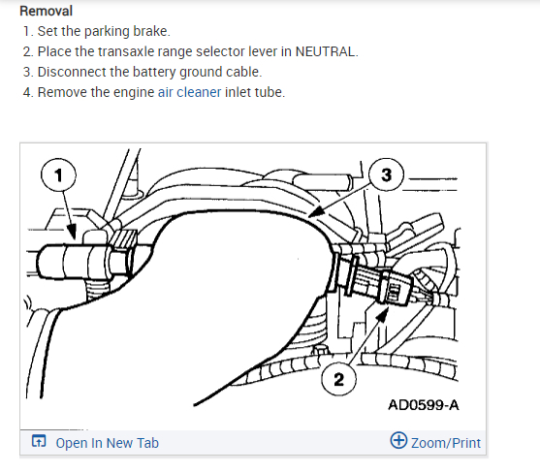Click the small bolt head near the diagram bottom
Screen dimensions: 540x473
(321, 351)
